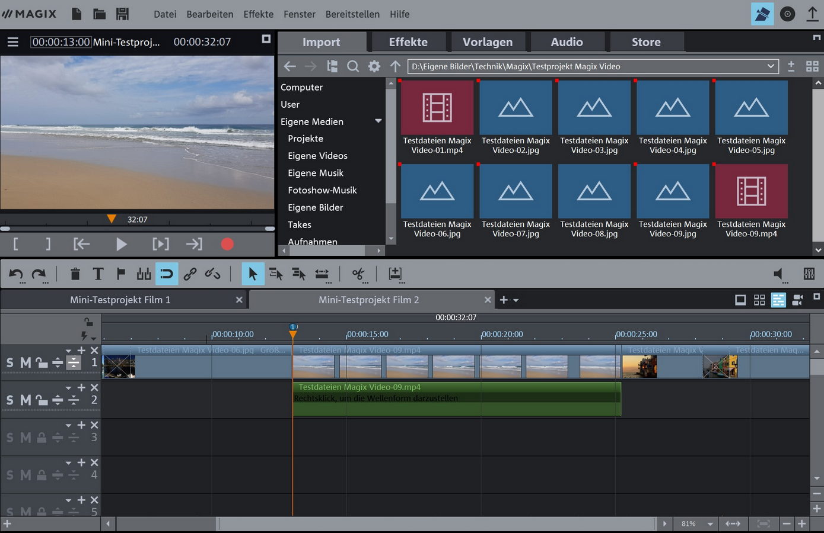The height and width of the screenshot is (533, 824).
Task: Go up one folder level arrow
Action: [395, 66]
